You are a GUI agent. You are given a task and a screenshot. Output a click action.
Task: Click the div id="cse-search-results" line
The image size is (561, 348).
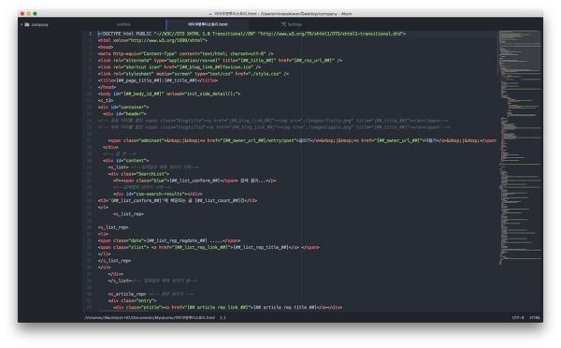click(157, 194)
